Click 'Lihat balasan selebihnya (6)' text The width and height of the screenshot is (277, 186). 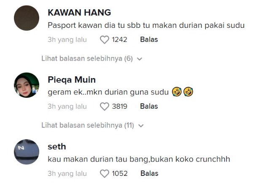pyautogui.click(x=87, y=59)
